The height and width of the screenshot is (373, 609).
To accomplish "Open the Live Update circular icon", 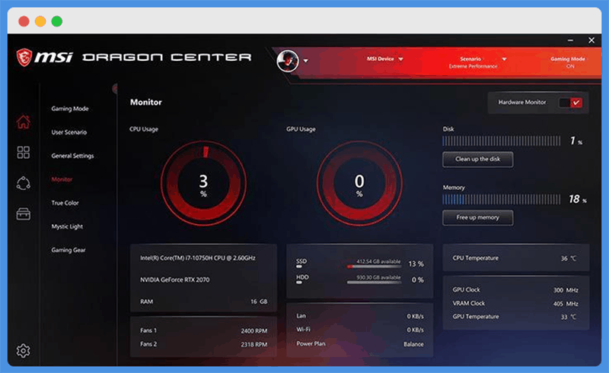I will click(x=24, y=183).
